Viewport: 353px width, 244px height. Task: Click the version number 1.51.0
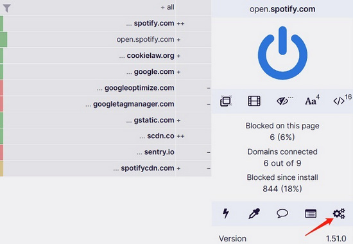click(x=336, y=238)
